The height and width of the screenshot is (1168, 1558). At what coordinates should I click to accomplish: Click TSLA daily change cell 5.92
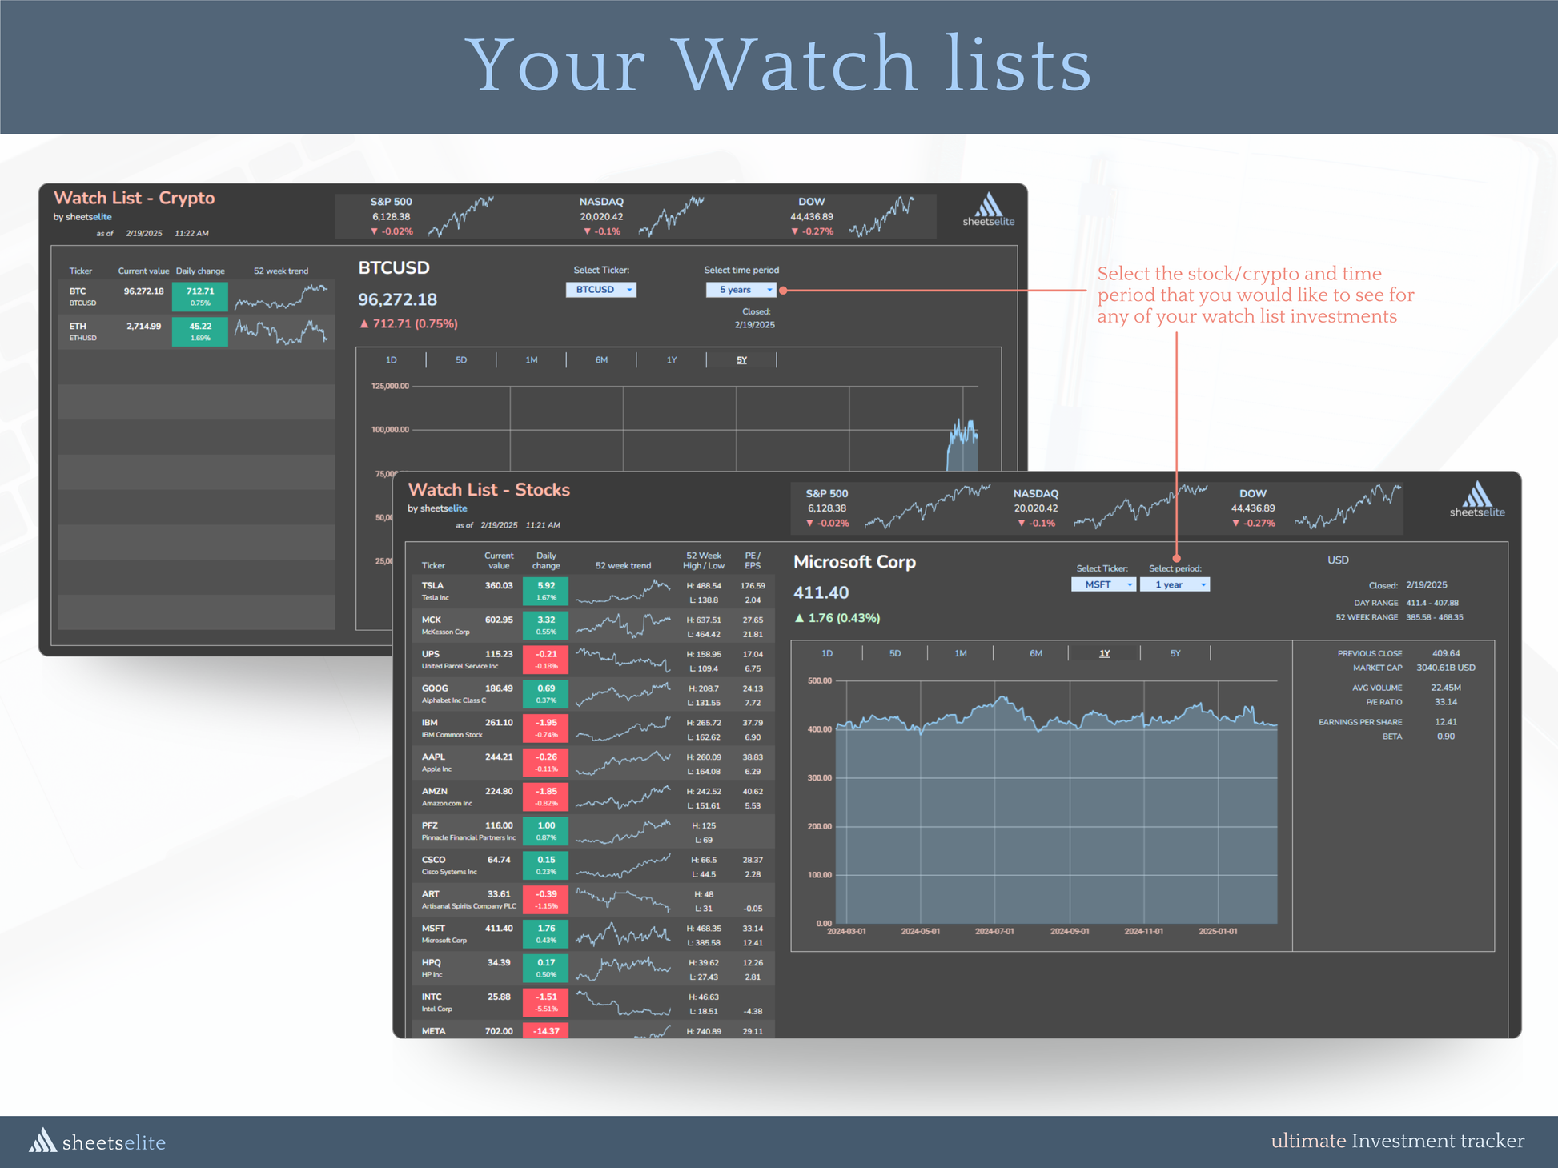point(545,591)
